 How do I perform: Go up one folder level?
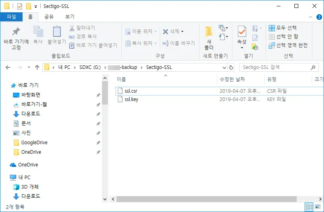coord(37,67)
